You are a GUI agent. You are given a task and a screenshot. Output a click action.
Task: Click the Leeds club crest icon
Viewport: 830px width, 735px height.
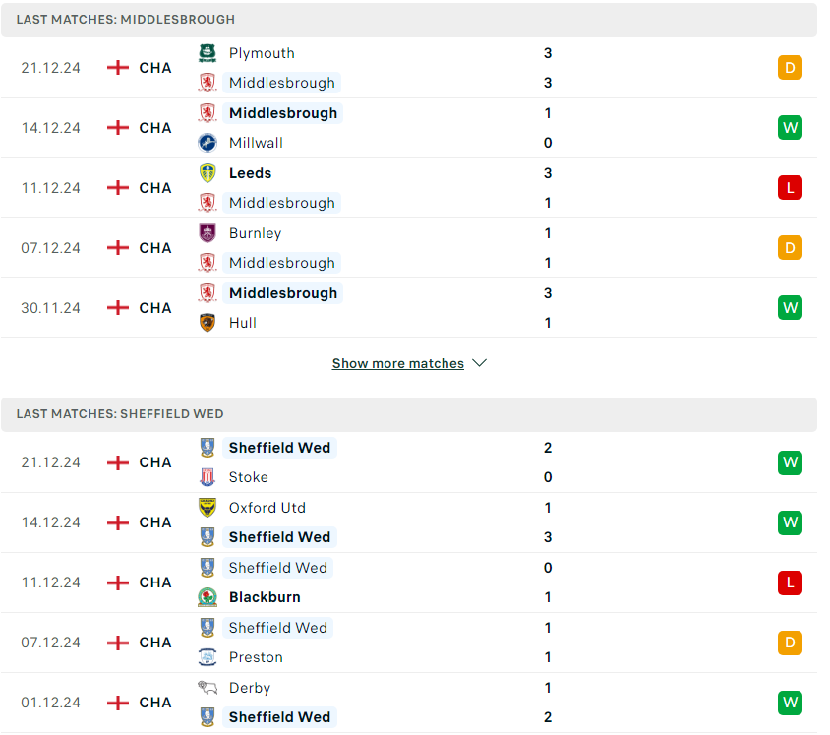coord(207,173)
